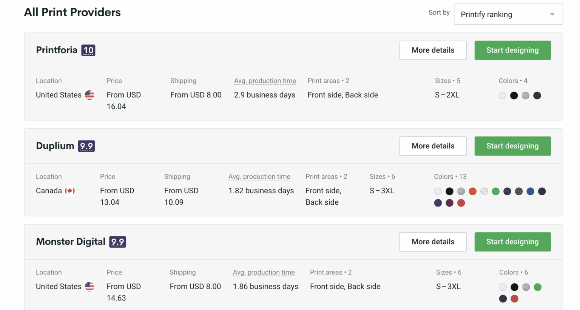This screenshot has height=310, width=580.
Task: Click the All Print Providers heading
Action: (72, 12)
